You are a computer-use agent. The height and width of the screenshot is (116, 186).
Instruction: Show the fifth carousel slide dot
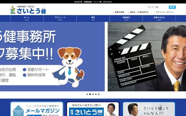(99, 94)
